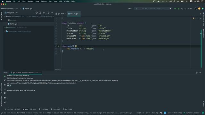
Task: Collapse all in the Project panel
Action: click(x=44, y=13)
